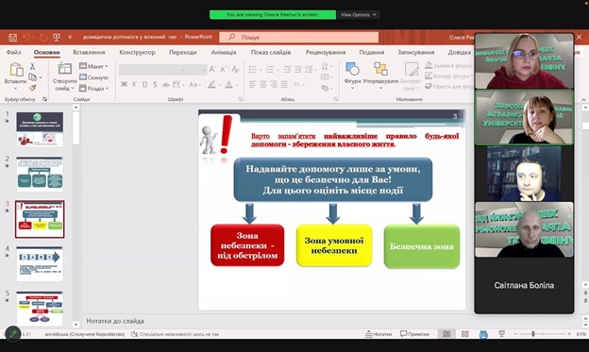Open the Макет layout dropdown

point(93,66)
